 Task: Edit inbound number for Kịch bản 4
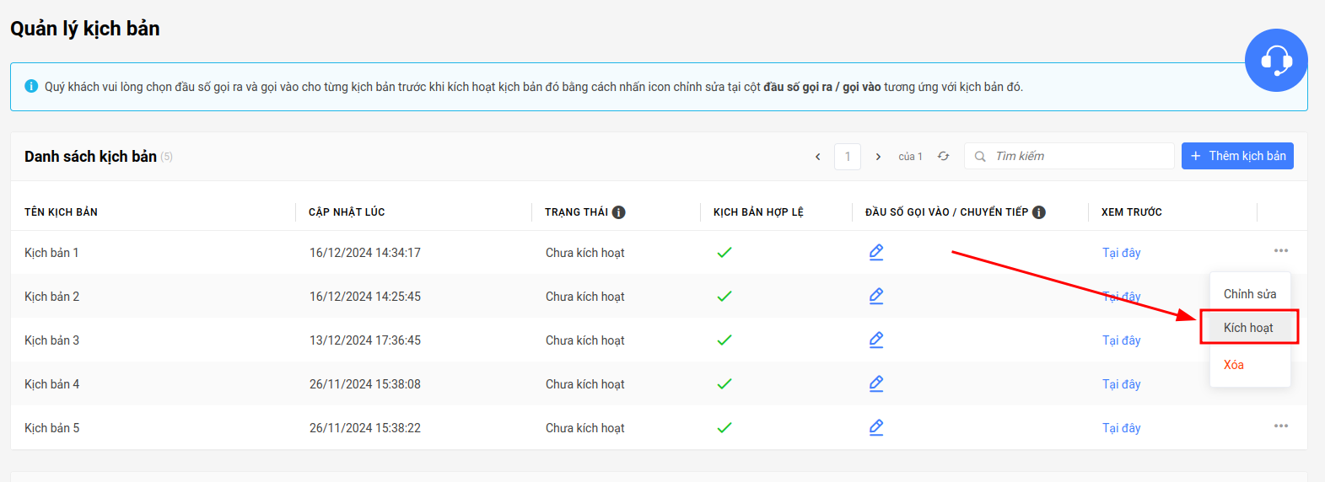(x=876, y=383)
